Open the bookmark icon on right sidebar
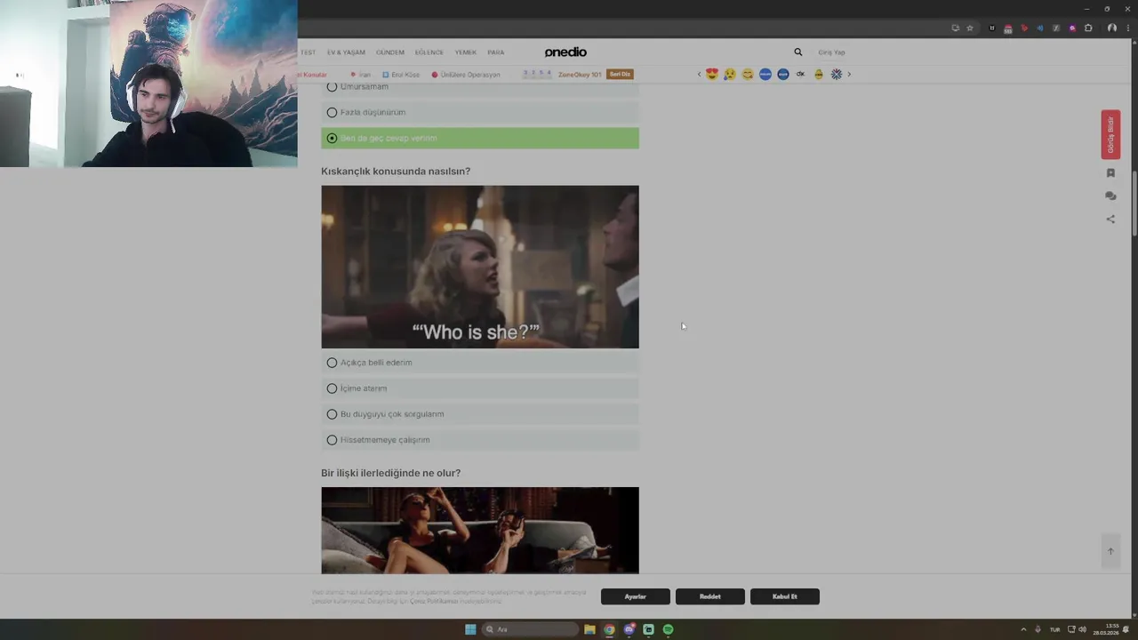 [1110, 172]
